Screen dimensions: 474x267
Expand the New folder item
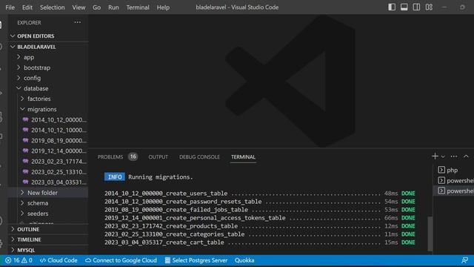coord(48,193)
